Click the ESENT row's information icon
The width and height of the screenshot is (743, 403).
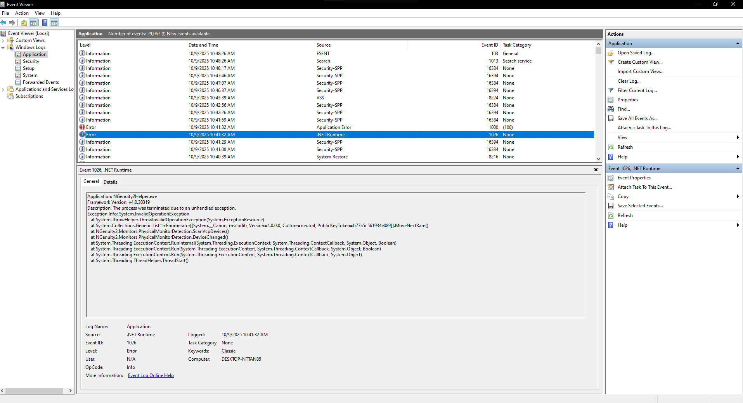[x=82, y=54]
